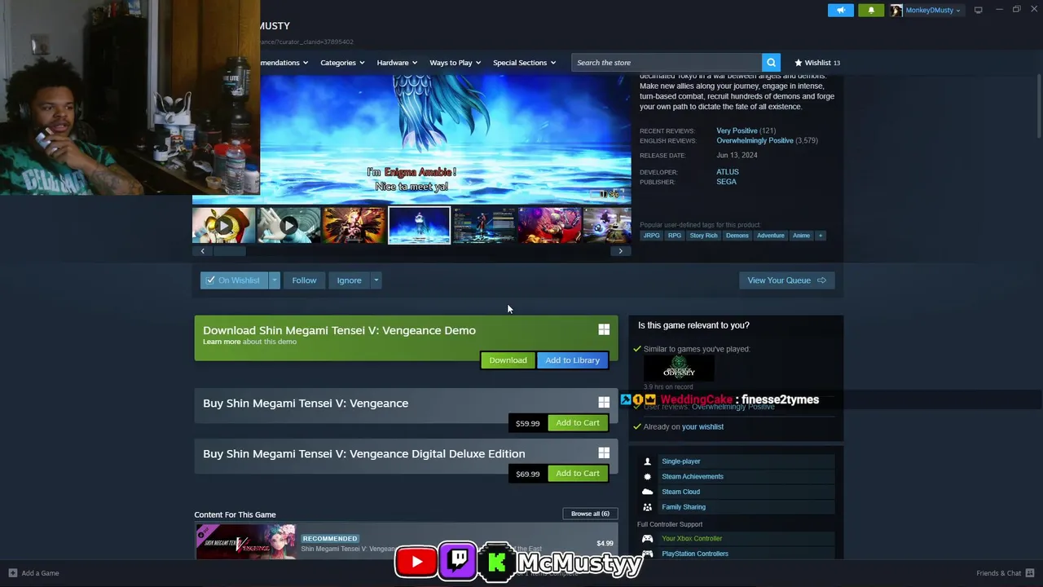Image resolution: width=1043 pixels, height=587 pixels.
Task: Open the ATLUS developer link
Action: [727, 172]
